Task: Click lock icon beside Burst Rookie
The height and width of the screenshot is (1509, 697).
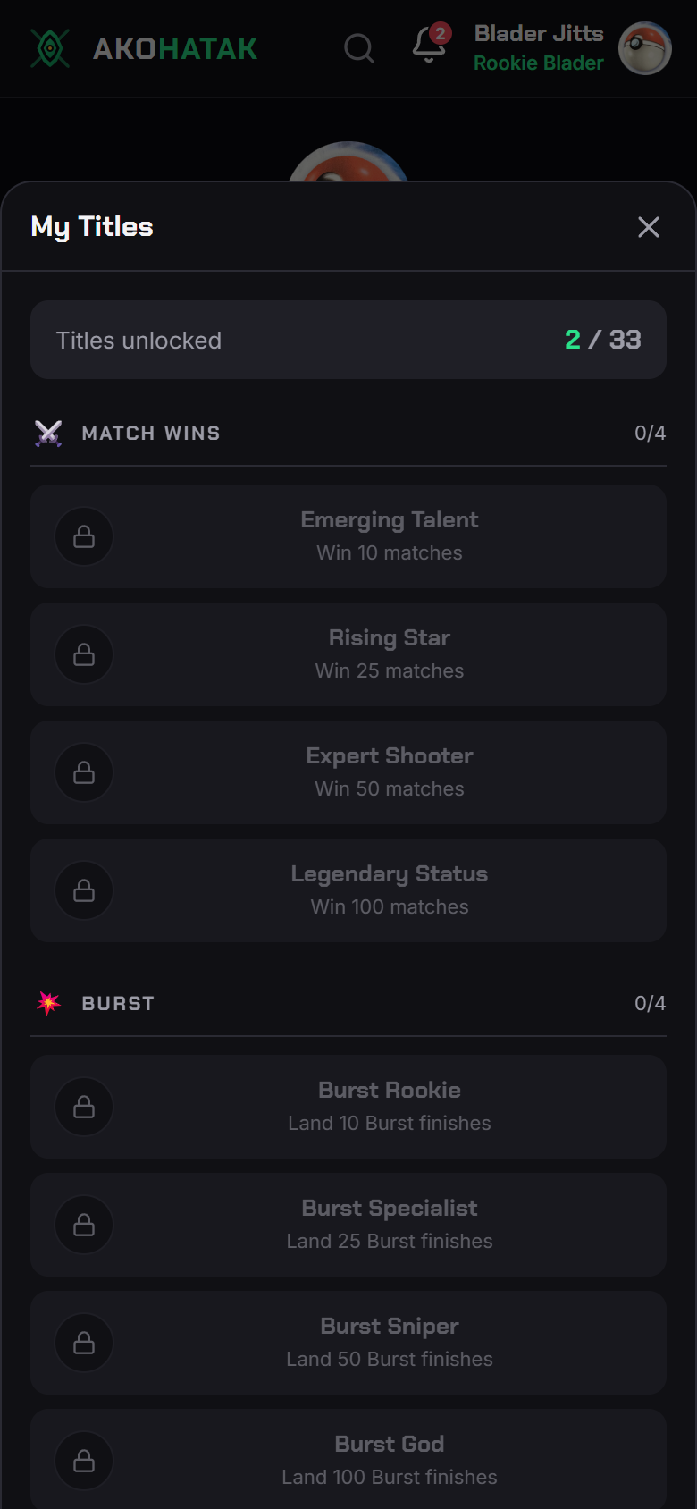Action: [x=84, y=1107]
